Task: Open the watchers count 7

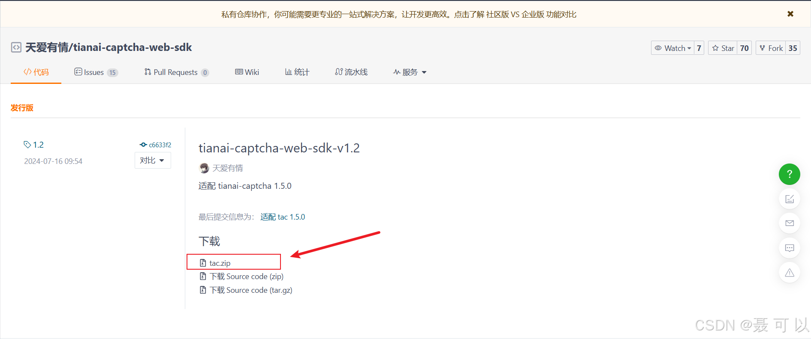Action: click(699, 48)
